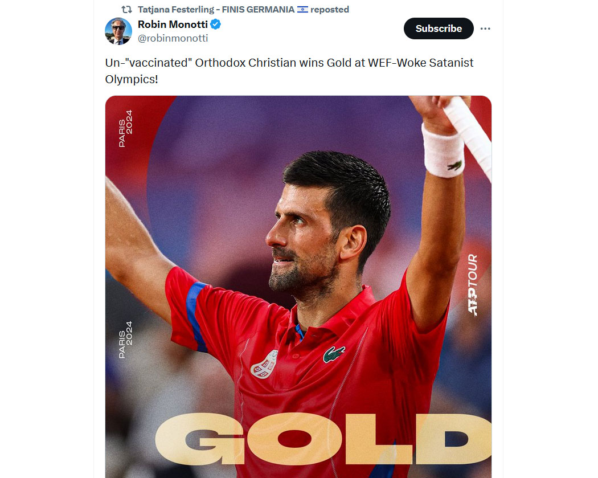Click the repost arrows icon
The height and width of the screenshot is (478, 598).
[x=126, y=10]
